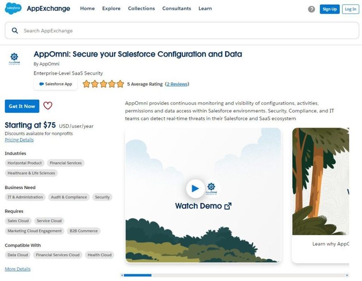
Task: Click 'Discounts available for nonprofits' text
Action: pyautogui.click(x=39, y=133)
